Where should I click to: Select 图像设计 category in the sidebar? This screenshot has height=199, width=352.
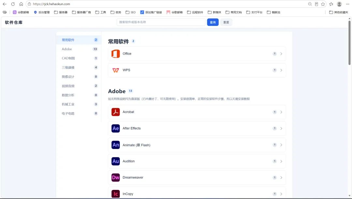click(x=79, y=77)
